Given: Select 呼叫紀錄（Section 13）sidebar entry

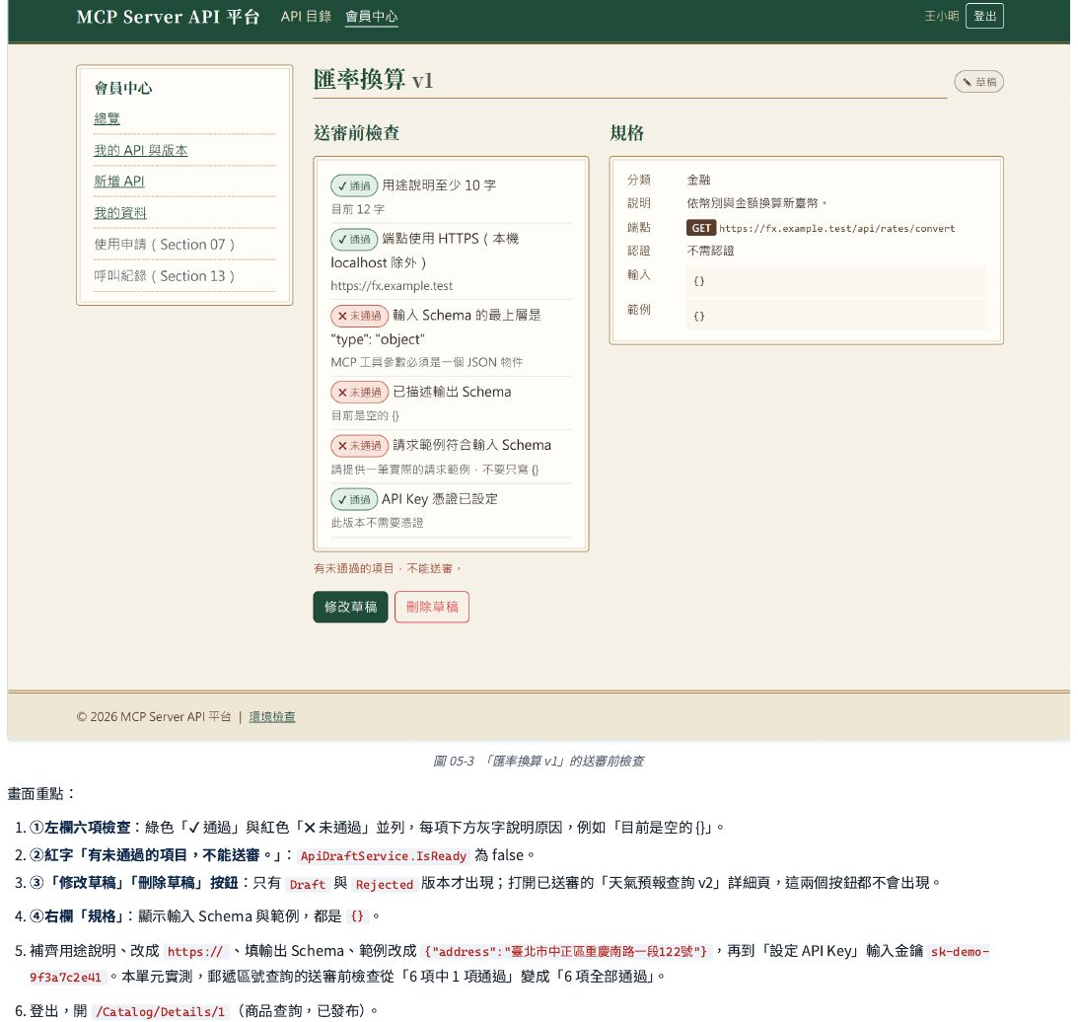Looking at the screenshot, I should click(165, 276).
